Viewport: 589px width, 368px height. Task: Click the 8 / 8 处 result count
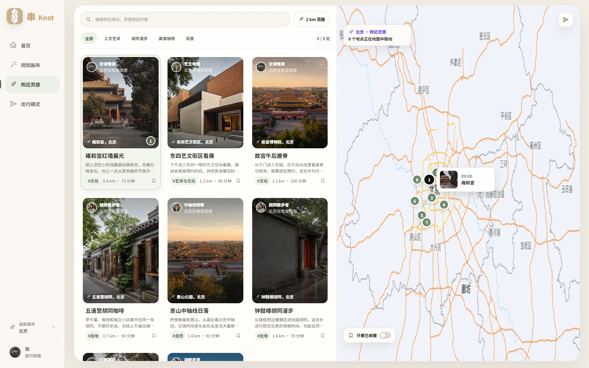(x=323, y=39)
